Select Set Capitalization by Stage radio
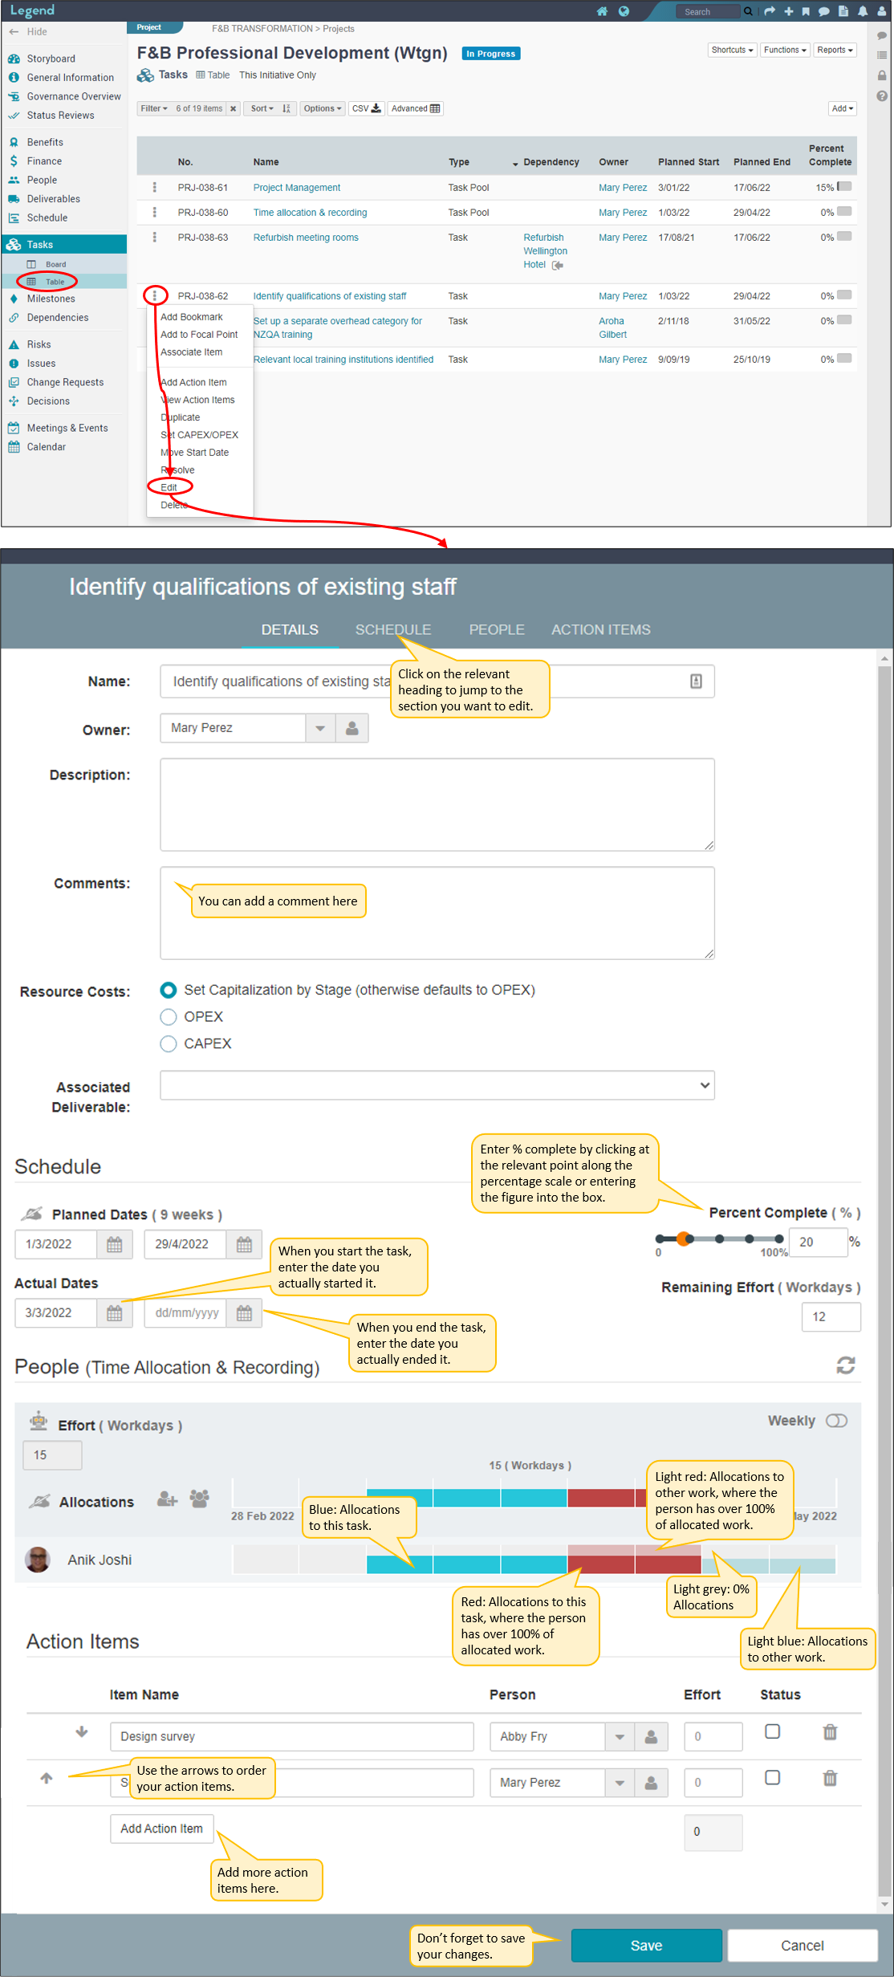This screenshot has height=1977, width=894. pos(169,991)
